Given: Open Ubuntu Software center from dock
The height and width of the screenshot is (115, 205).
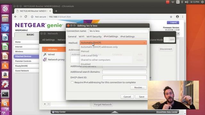Looking at the screenshot, I should point(5,66).
